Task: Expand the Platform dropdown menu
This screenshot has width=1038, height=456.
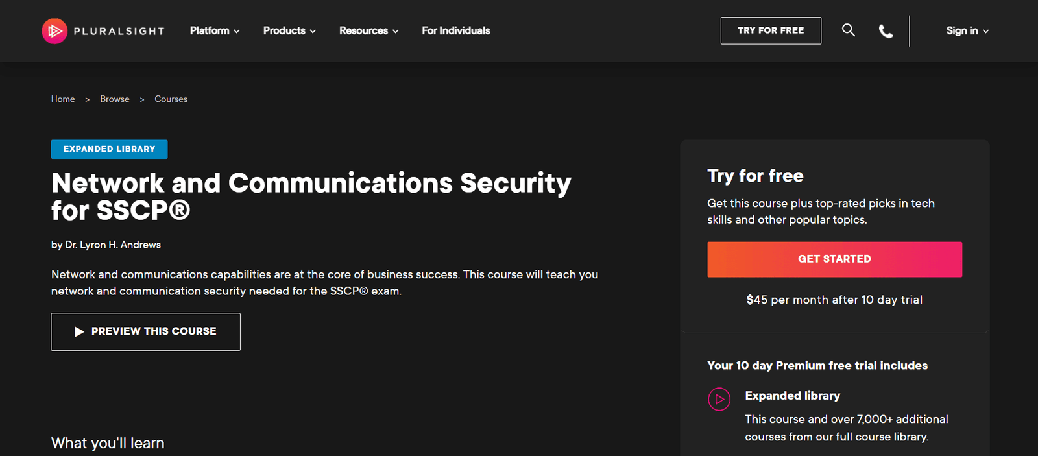Action: click(x=215, y=30)
